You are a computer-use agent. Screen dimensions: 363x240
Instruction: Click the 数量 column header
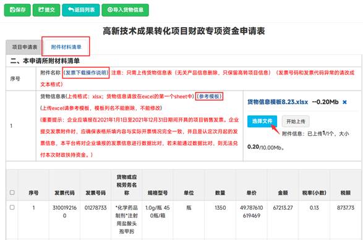coord(220,192)
